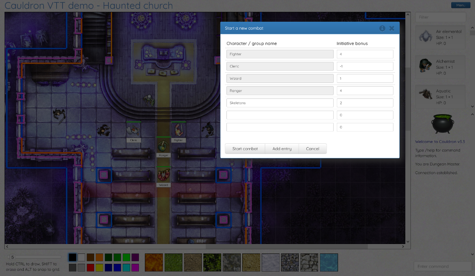Click the Wizard token on the map
This screenshot has width=475, height=276.
coord(163,175)
